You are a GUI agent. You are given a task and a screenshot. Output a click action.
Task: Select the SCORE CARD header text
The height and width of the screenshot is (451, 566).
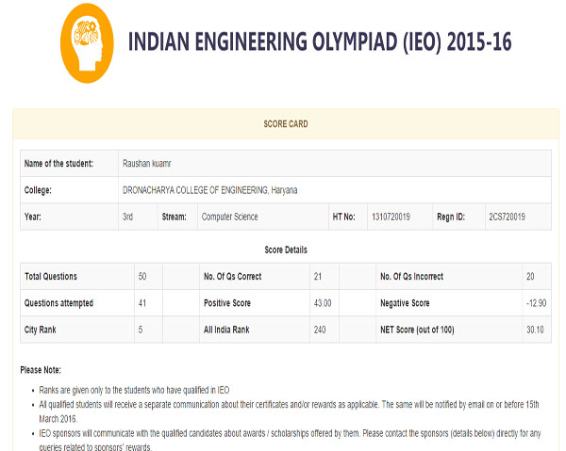click(x=286, y=124)
